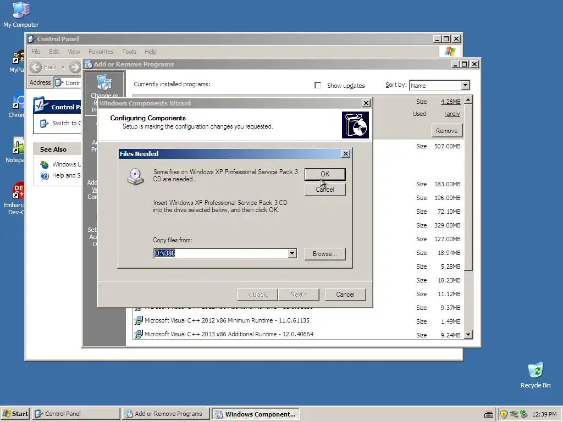Open Back history dropdown arrow

tap(63, 67)
